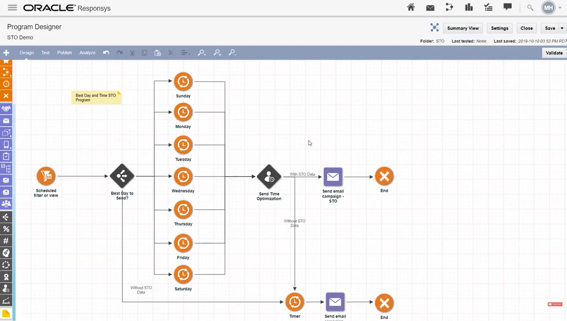
Task: Undo the last action
Action: point(106,53)
